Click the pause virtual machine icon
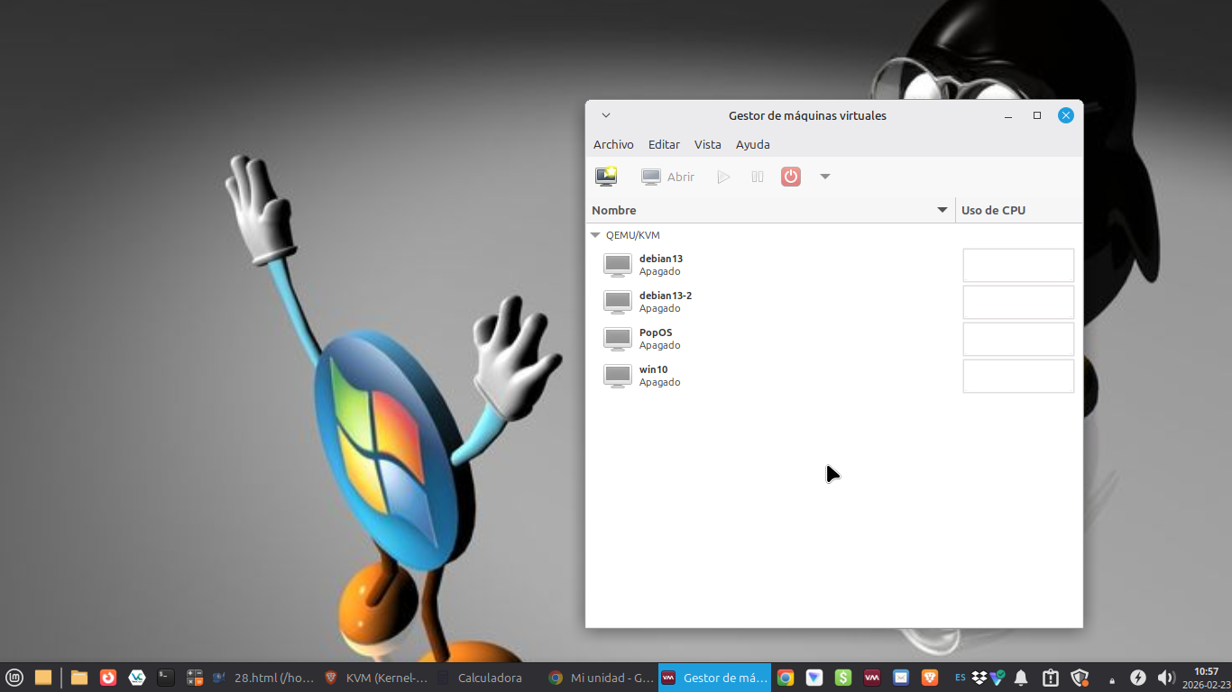 click(x=758, y=177)
